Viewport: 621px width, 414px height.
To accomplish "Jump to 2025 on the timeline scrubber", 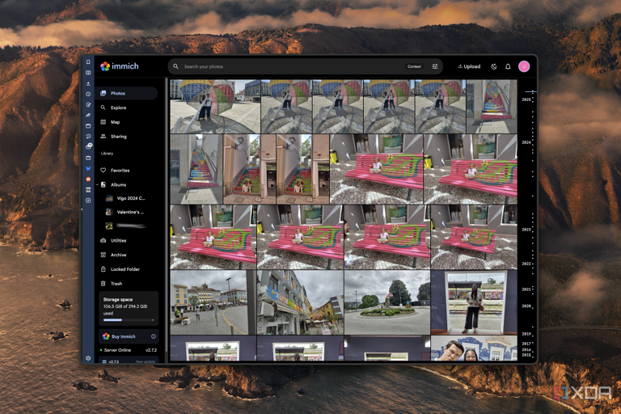I will 526,99.
